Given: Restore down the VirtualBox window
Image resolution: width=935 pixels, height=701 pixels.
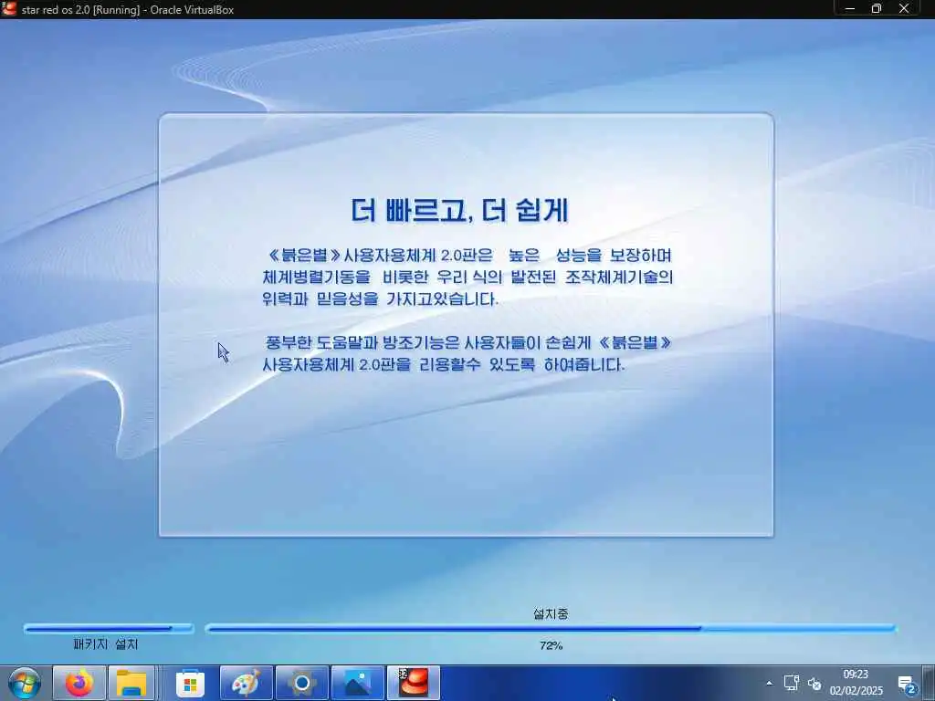Looking at the screenshot, I should click(877, 9).
